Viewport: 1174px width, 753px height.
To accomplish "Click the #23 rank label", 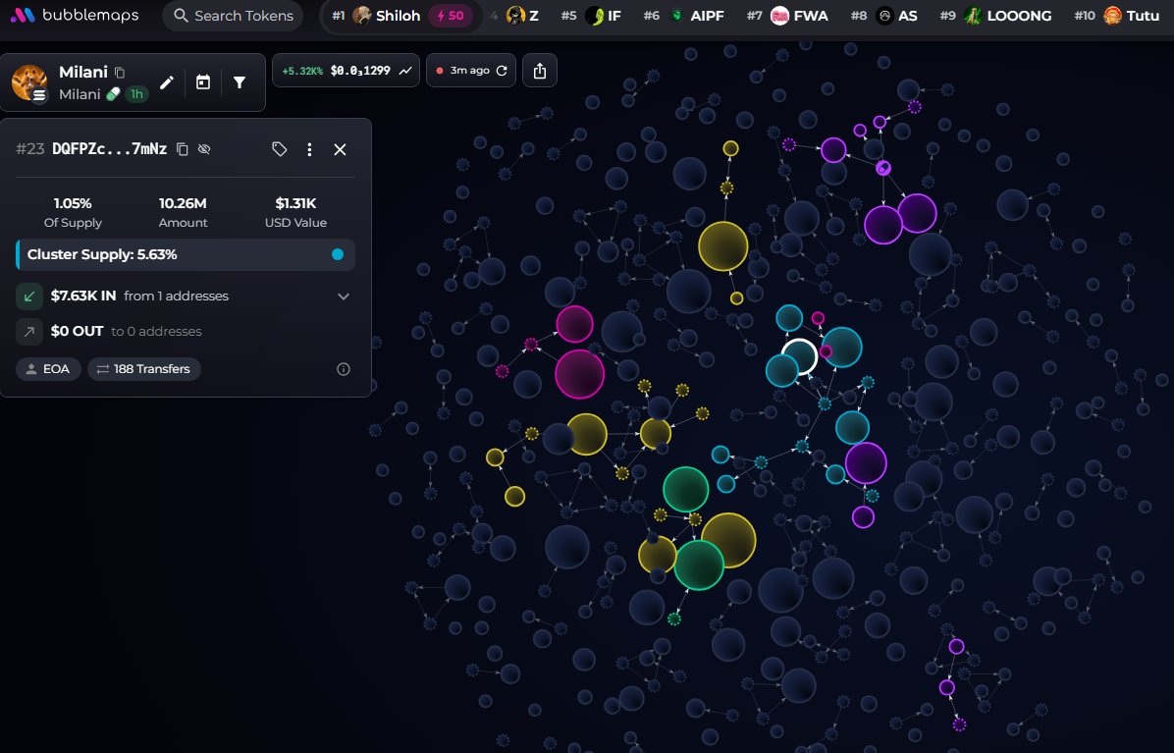I will click(30, 149).
